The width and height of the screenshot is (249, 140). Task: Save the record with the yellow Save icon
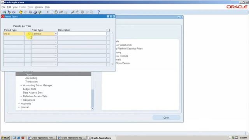(x=21, y=12)
